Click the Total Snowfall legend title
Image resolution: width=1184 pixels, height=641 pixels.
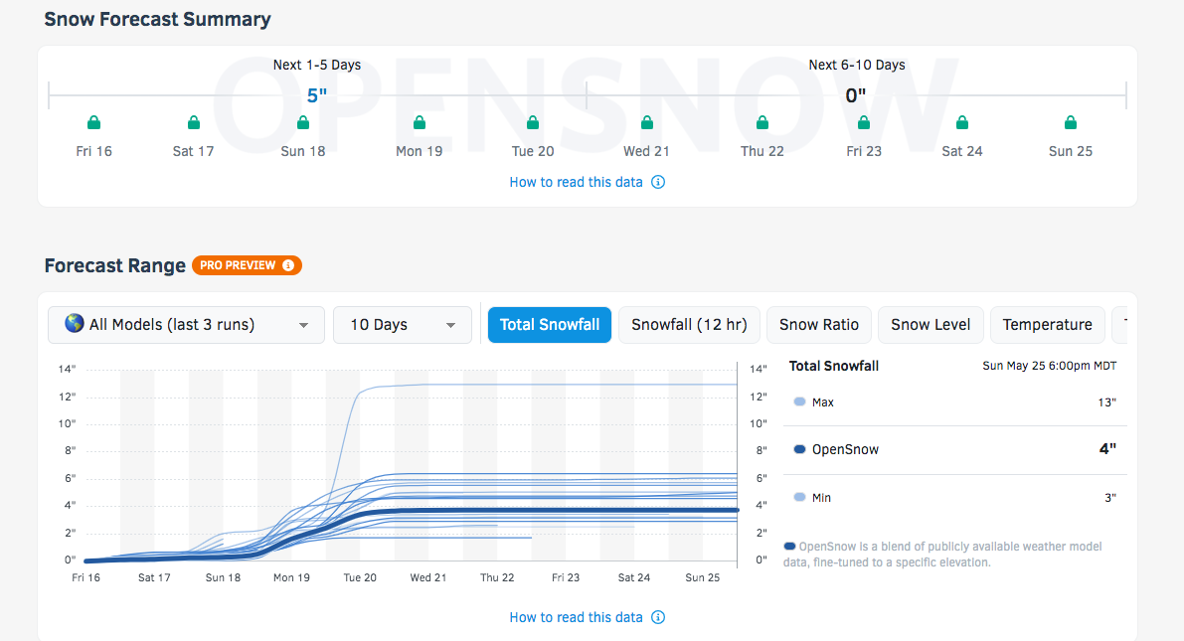[834, 366]
